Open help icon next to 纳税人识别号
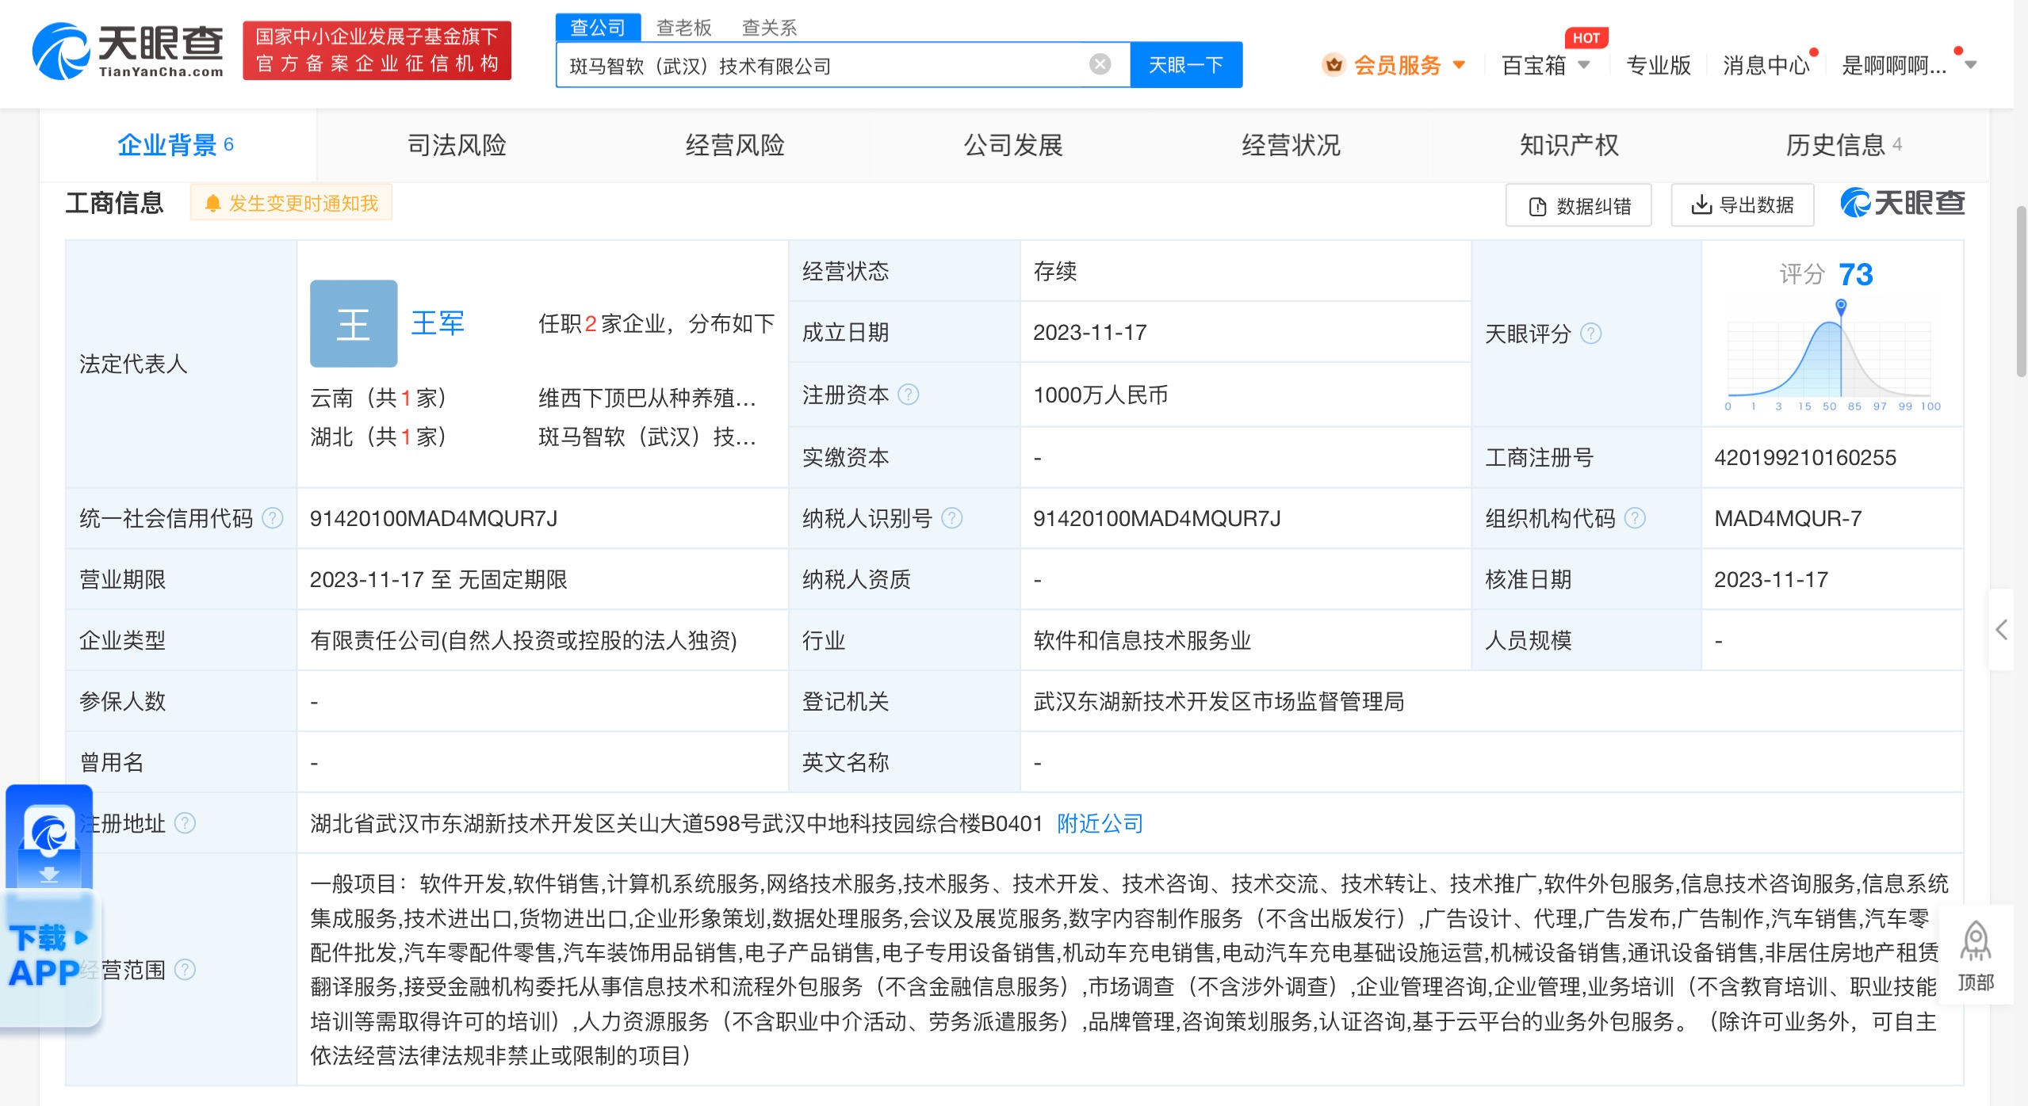This screenshot has height=1106, width=2028. pos(951,518)
